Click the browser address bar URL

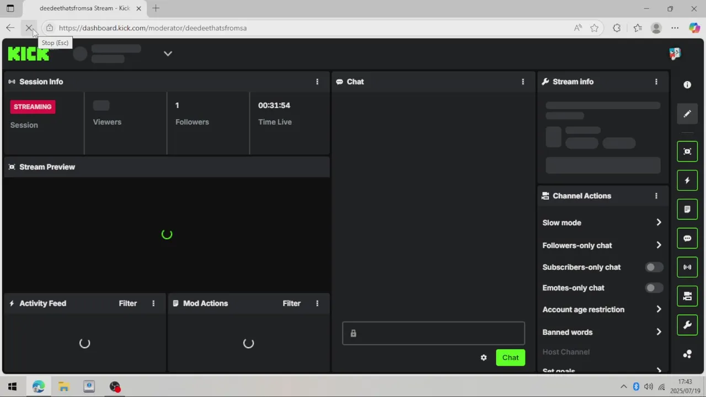coord(153,28)
